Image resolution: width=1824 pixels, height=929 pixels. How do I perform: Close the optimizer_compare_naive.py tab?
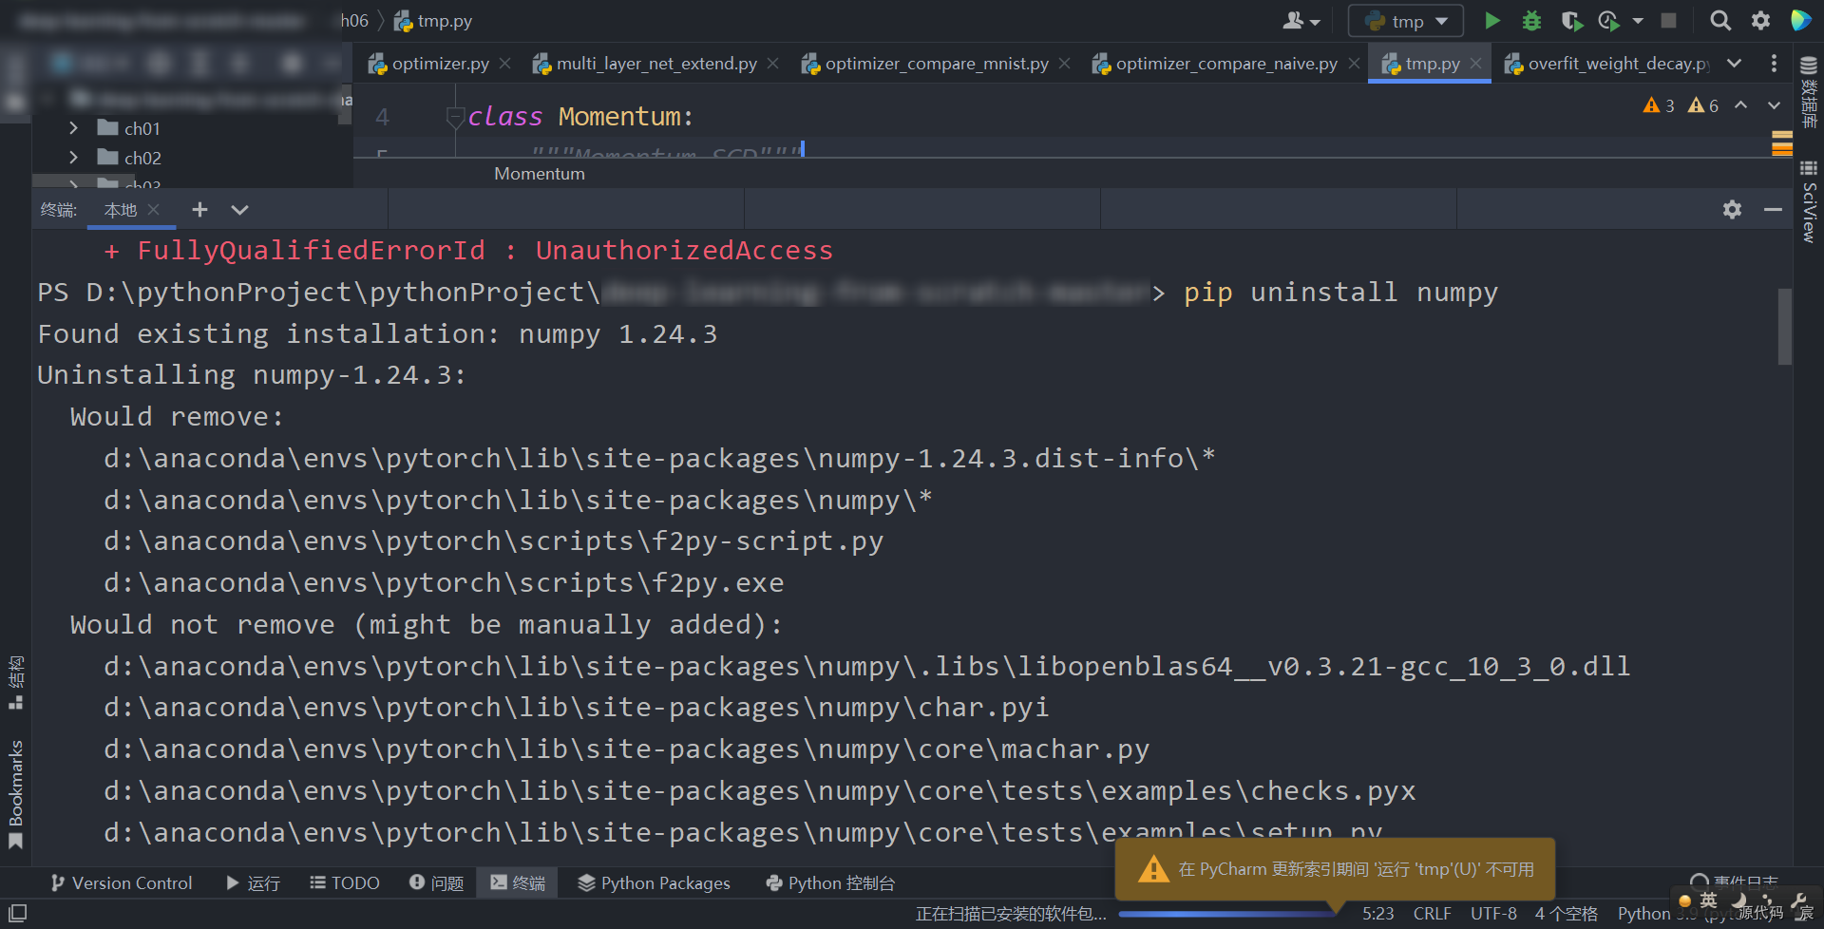1354,64
